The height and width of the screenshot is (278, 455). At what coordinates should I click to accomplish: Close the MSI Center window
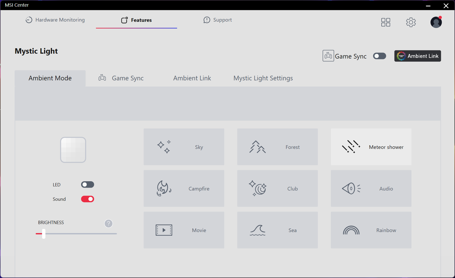446,6
